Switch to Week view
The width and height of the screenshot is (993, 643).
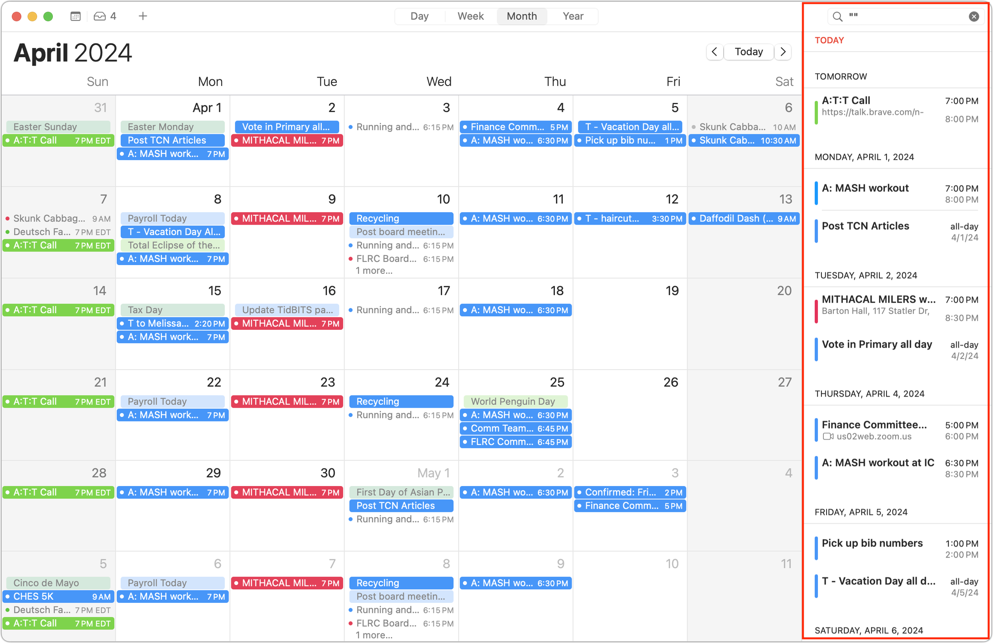click(470, 16)
